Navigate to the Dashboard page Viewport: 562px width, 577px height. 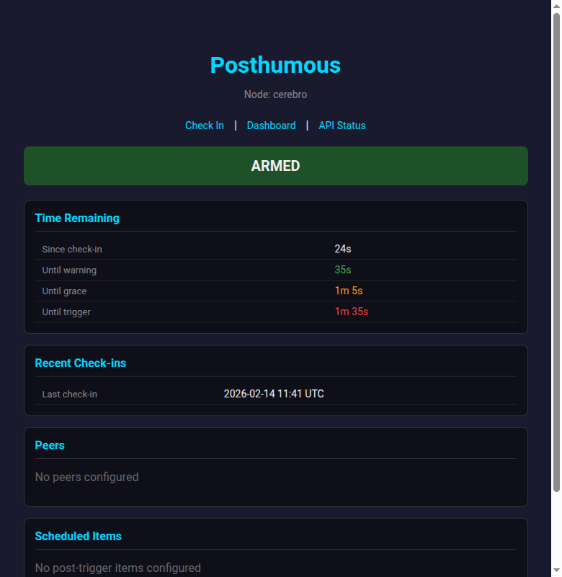click(271, 125)
